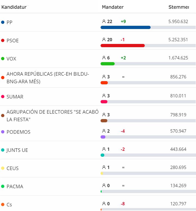Image resolution: width=196 pixels, height=211 pixels.
Task: Click the red PSOE color dot
Action: click(3, 40)
